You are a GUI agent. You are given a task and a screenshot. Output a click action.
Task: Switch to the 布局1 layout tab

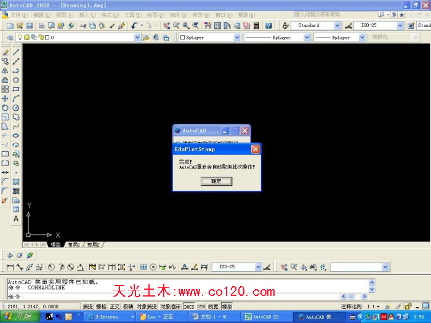point(74,244)
